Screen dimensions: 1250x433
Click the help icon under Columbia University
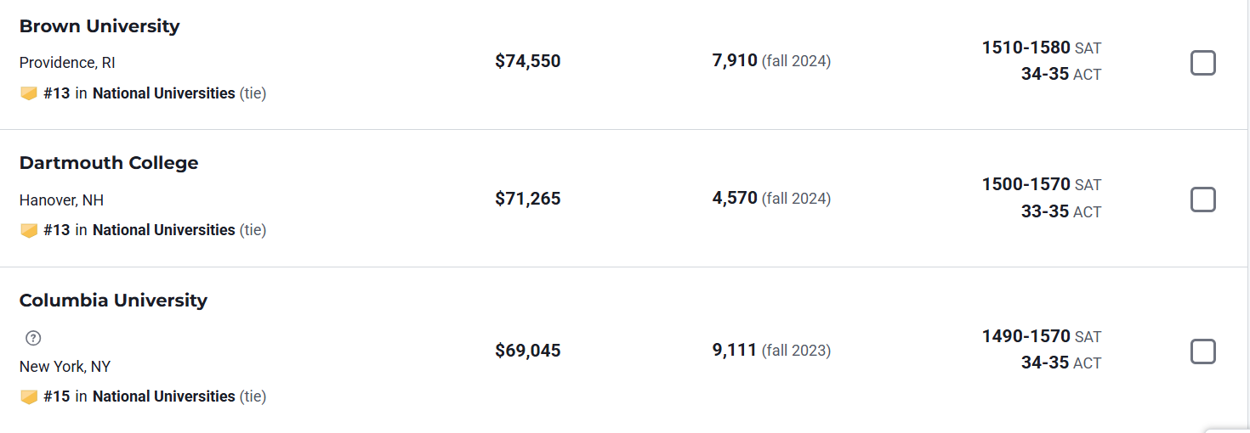click(x=33, y=338)
